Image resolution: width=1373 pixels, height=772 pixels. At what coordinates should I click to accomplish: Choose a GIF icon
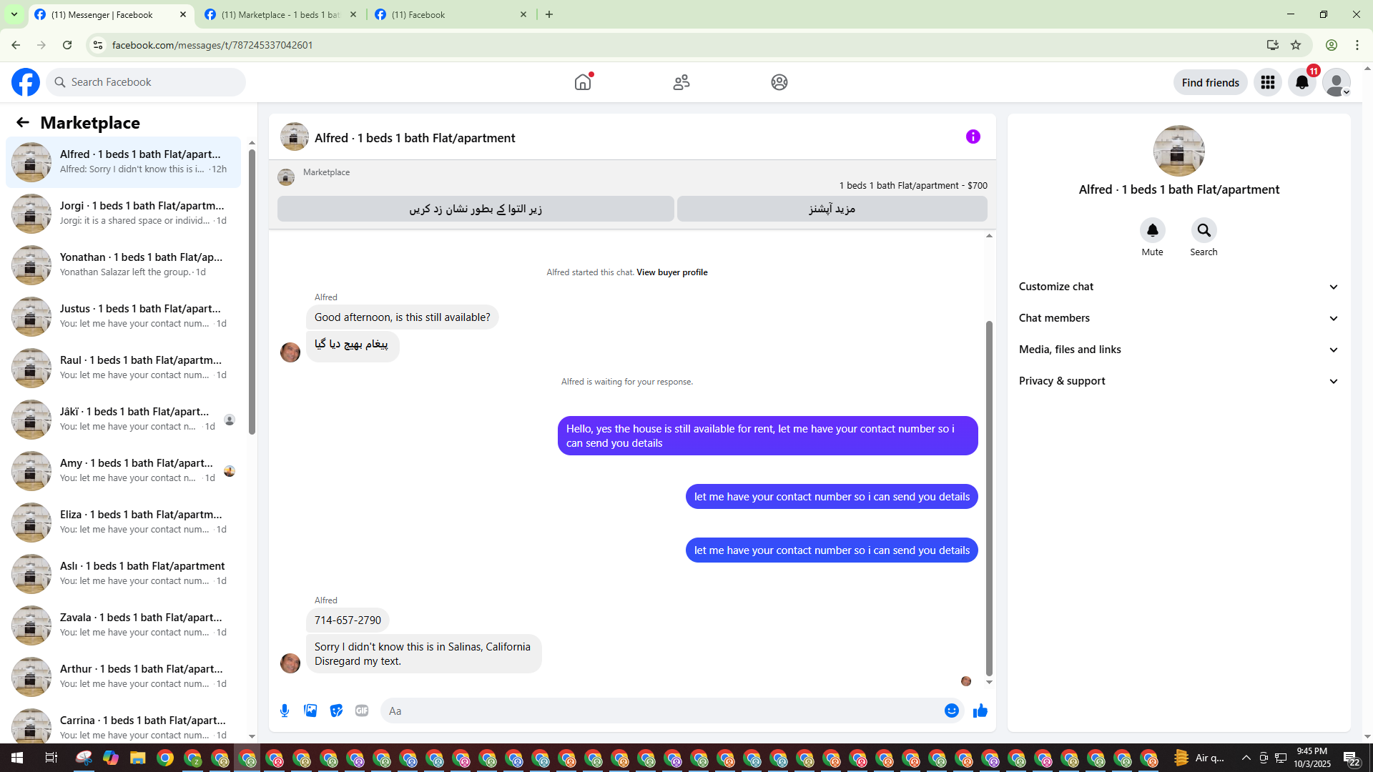coord(362,711)
